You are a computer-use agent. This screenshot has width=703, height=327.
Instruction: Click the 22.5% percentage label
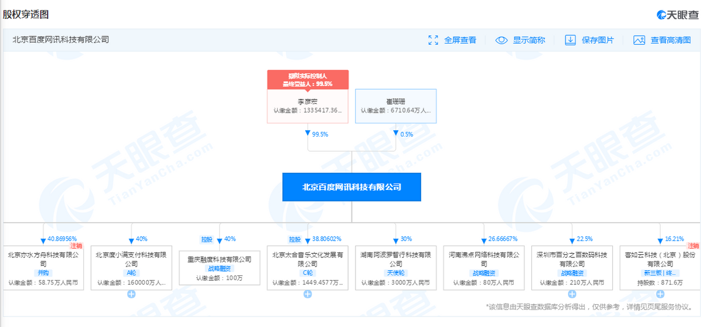585,239
